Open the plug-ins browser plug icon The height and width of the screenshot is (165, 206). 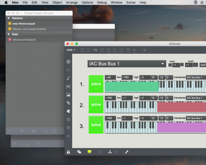[68, 111]
